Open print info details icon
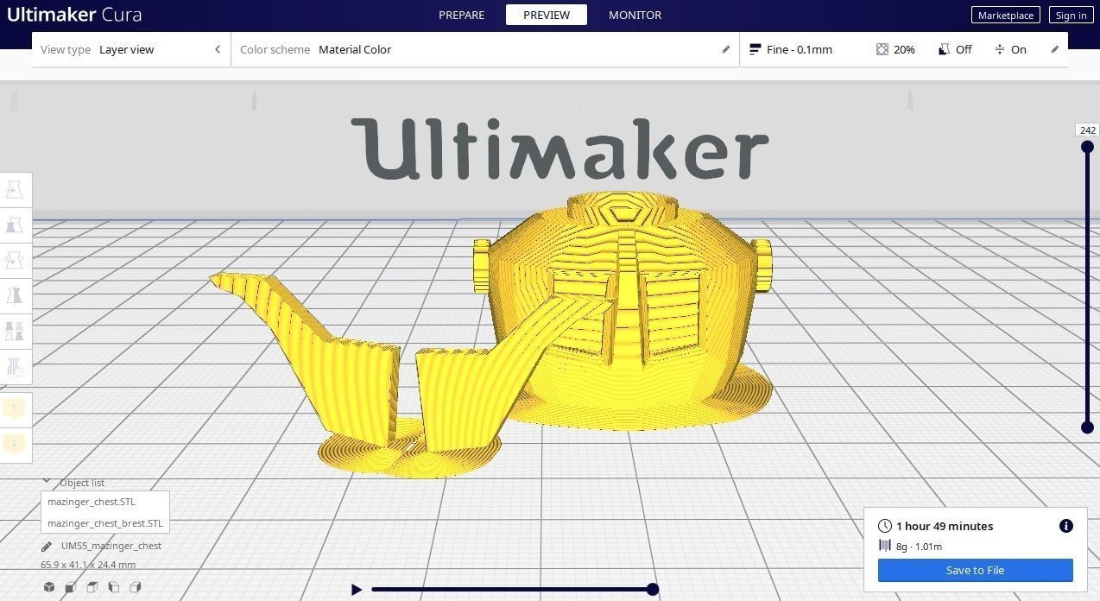 (x=1066, y=526)
